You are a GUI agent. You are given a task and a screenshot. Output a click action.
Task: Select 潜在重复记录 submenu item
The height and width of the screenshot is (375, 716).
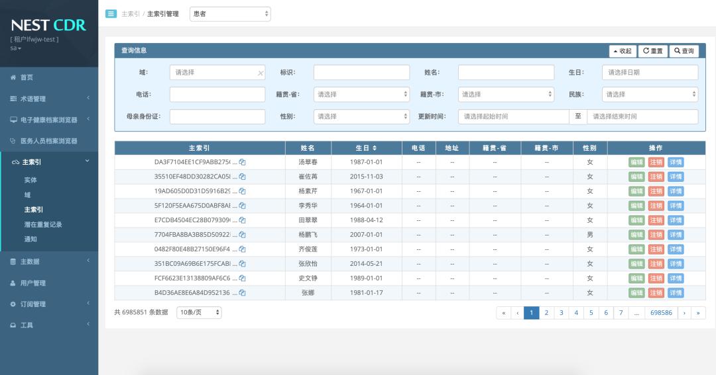click(x=43, y=224)
